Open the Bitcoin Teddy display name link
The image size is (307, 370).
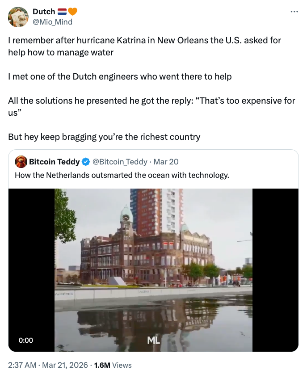click(x=55, y=161)
